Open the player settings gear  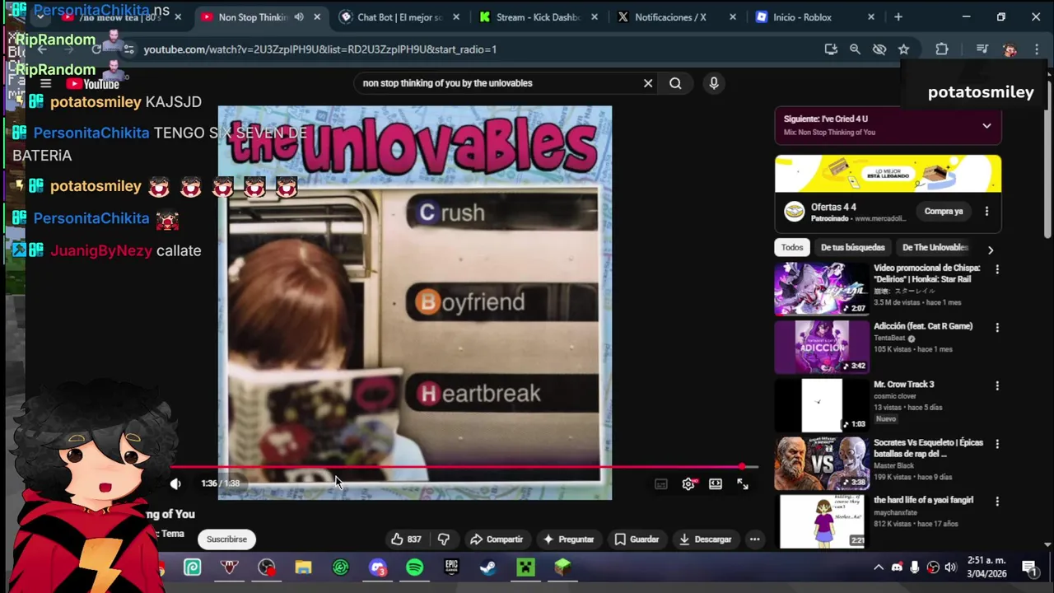coord(688,484)
